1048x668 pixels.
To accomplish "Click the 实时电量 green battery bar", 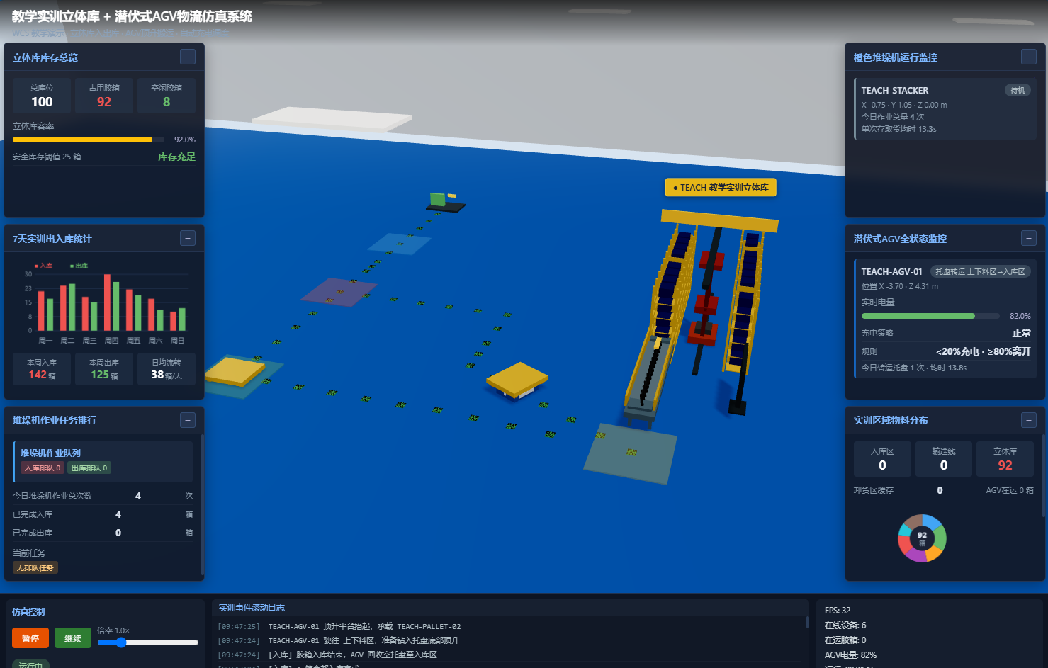I will point(930,316).
